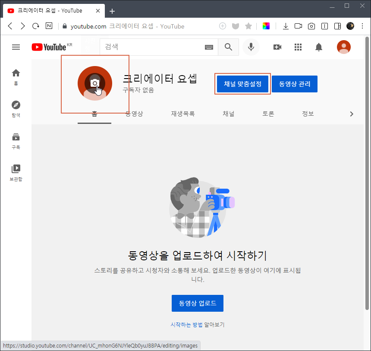Click the plus circle icon in the address bar
This screenshot has height=351, width=371.
tap(223, 26)
